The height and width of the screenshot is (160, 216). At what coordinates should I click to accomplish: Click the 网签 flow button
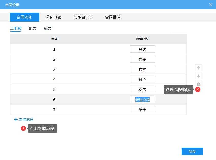pyautogui.click(x=142, y=59)
